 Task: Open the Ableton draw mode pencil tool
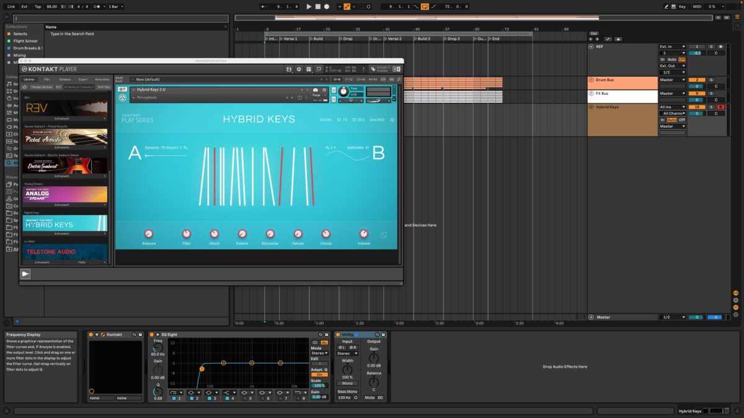666,6
